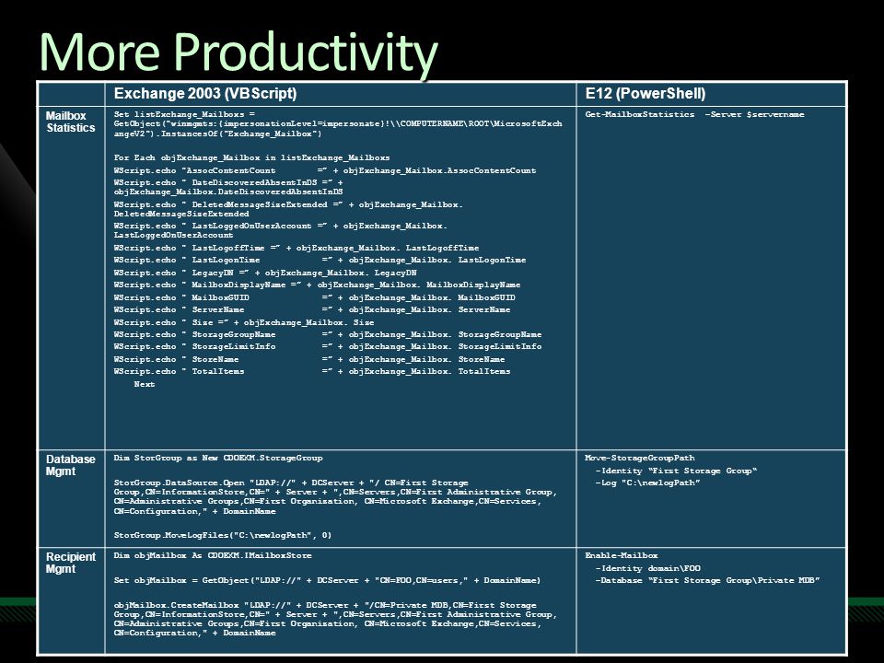Select the LastLoggedOnUserAccount echo line
This screenshot has height=663, width=884.
(x=280, y=230)
